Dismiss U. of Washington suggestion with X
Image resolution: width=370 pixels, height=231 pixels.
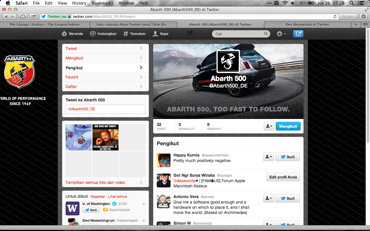click(x=144, y=204)
